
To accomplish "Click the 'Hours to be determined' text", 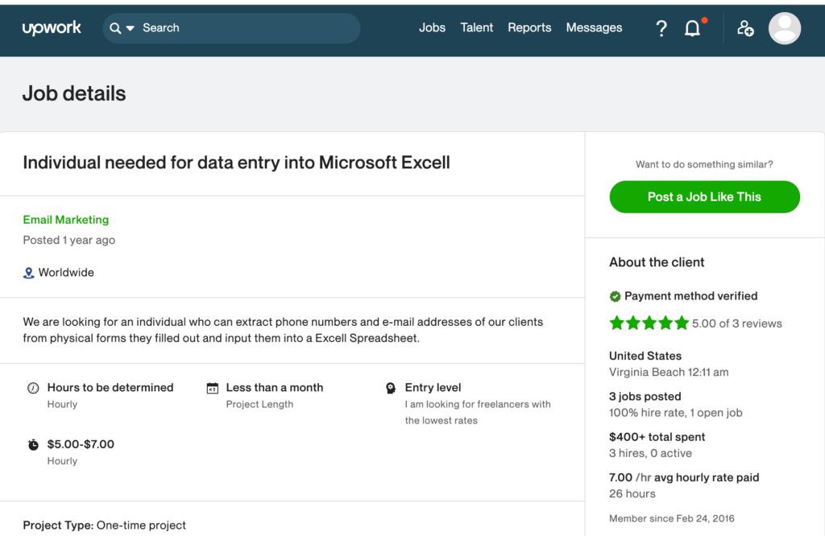I will (x=110, y=387).
